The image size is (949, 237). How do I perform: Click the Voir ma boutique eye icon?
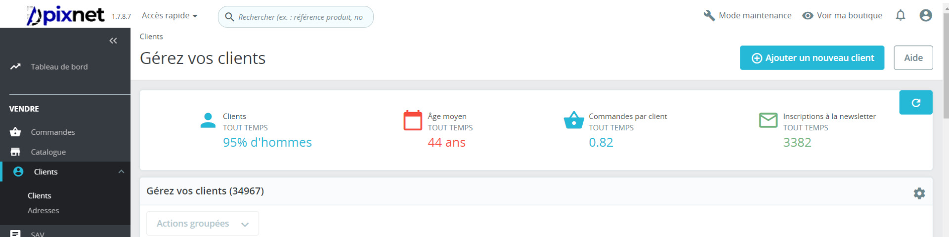[808, 15]
